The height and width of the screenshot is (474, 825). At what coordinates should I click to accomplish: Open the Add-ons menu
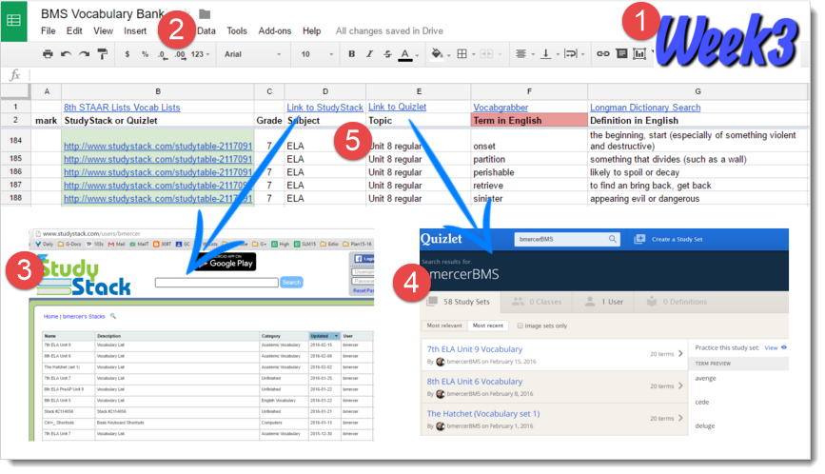275,31
